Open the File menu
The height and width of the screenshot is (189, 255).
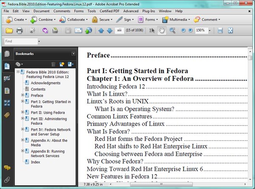pos(6,11)
